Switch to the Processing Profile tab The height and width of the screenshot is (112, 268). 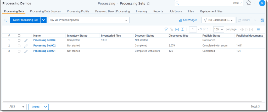tap(78, 11)
